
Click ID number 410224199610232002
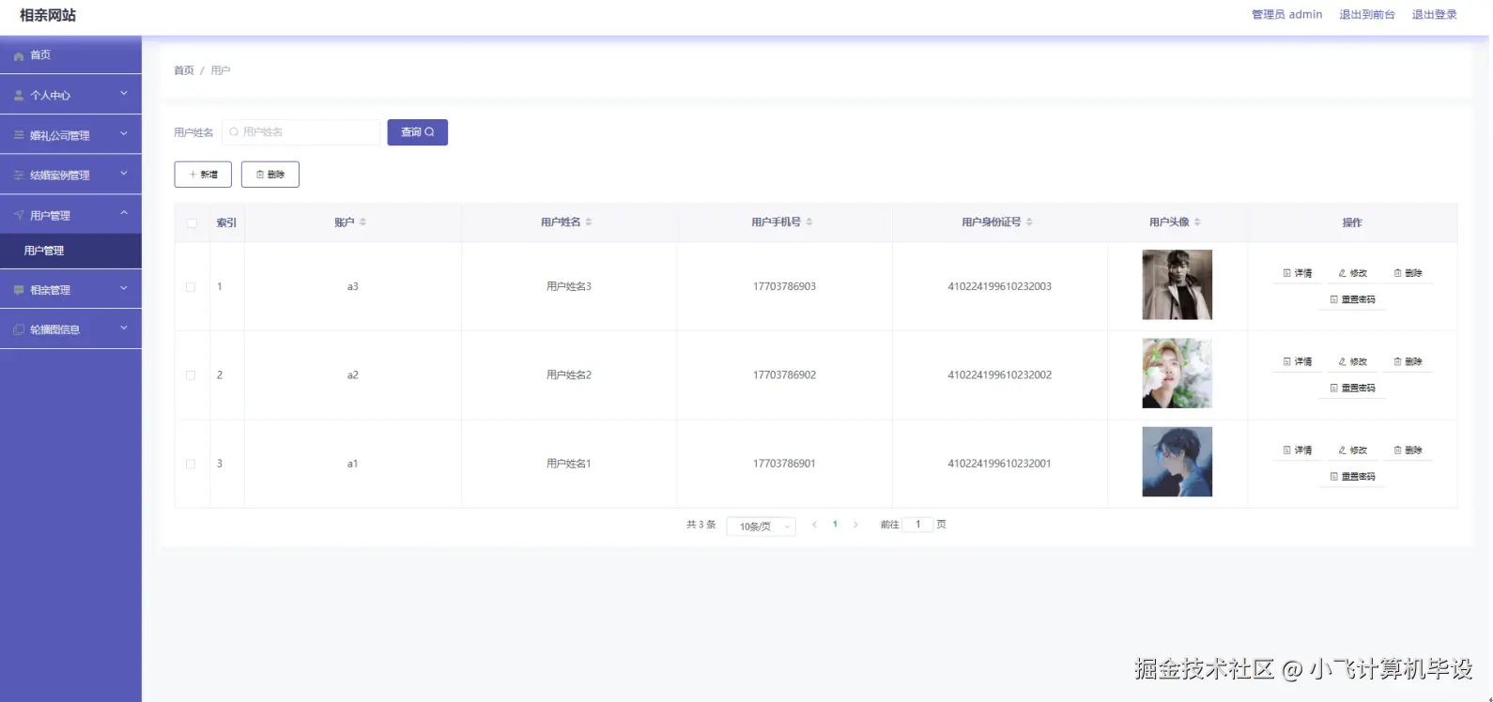(999, 375)
